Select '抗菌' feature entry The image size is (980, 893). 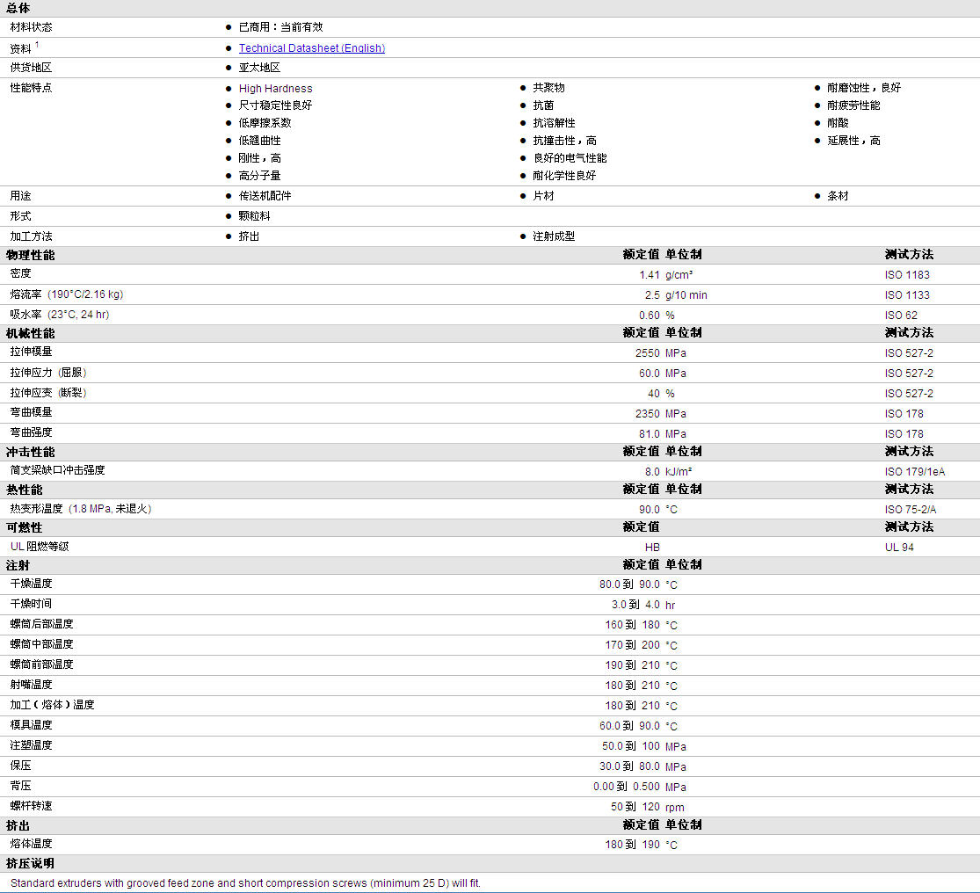543,105
